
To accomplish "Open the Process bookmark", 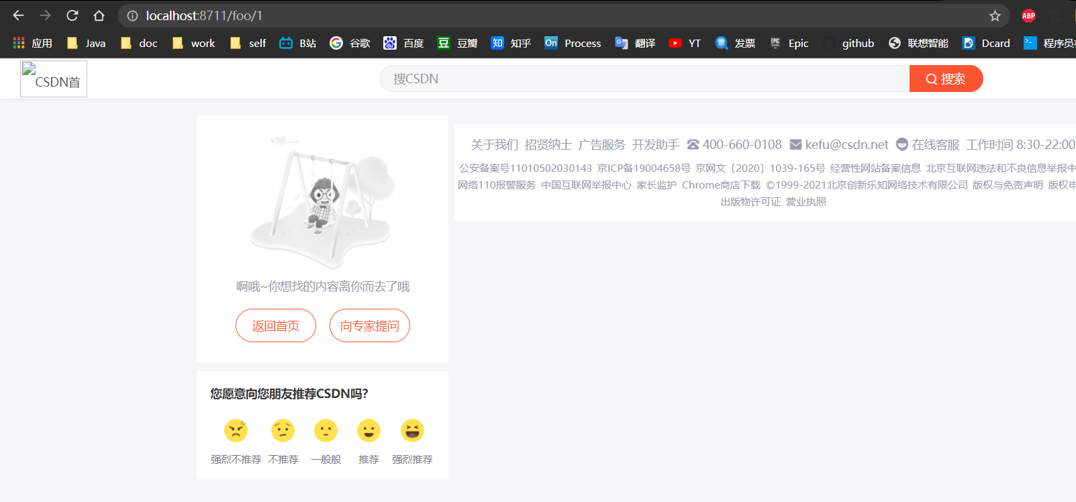I will tap(573, 43).
